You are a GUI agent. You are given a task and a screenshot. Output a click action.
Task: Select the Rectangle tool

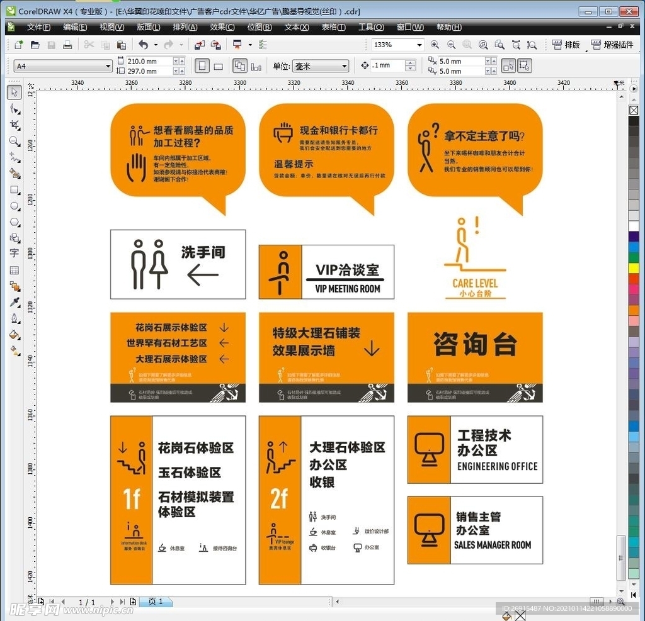pos(14,190)
